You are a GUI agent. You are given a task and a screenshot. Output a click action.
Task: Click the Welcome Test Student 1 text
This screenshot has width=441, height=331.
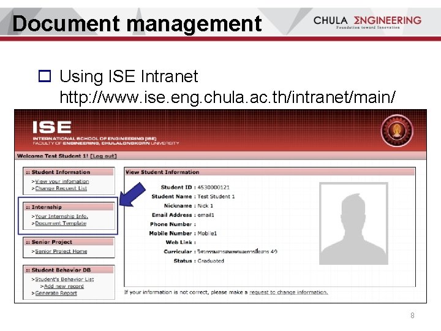click(53, 156)
